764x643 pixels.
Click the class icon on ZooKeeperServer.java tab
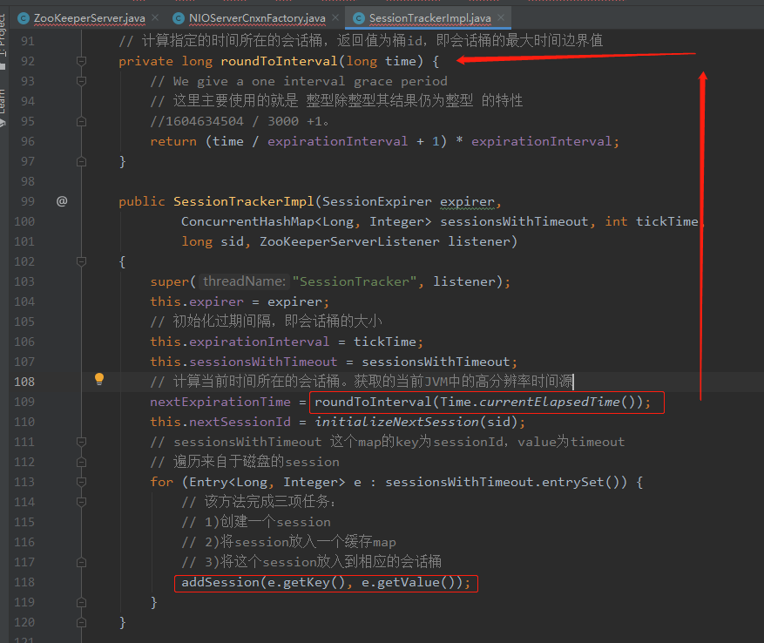coord(23,18)
